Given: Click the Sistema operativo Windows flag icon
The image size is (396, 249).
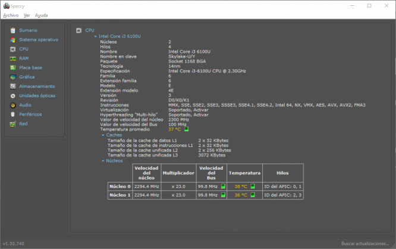Looking at the screenshot, I should click(x=13, y=40).
